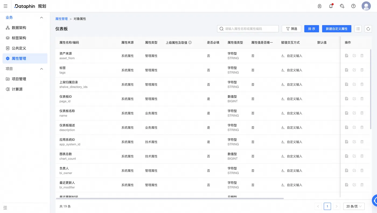Collapse the 业务 sidebar section
The image size is (377, 213).
click(41, 18)
